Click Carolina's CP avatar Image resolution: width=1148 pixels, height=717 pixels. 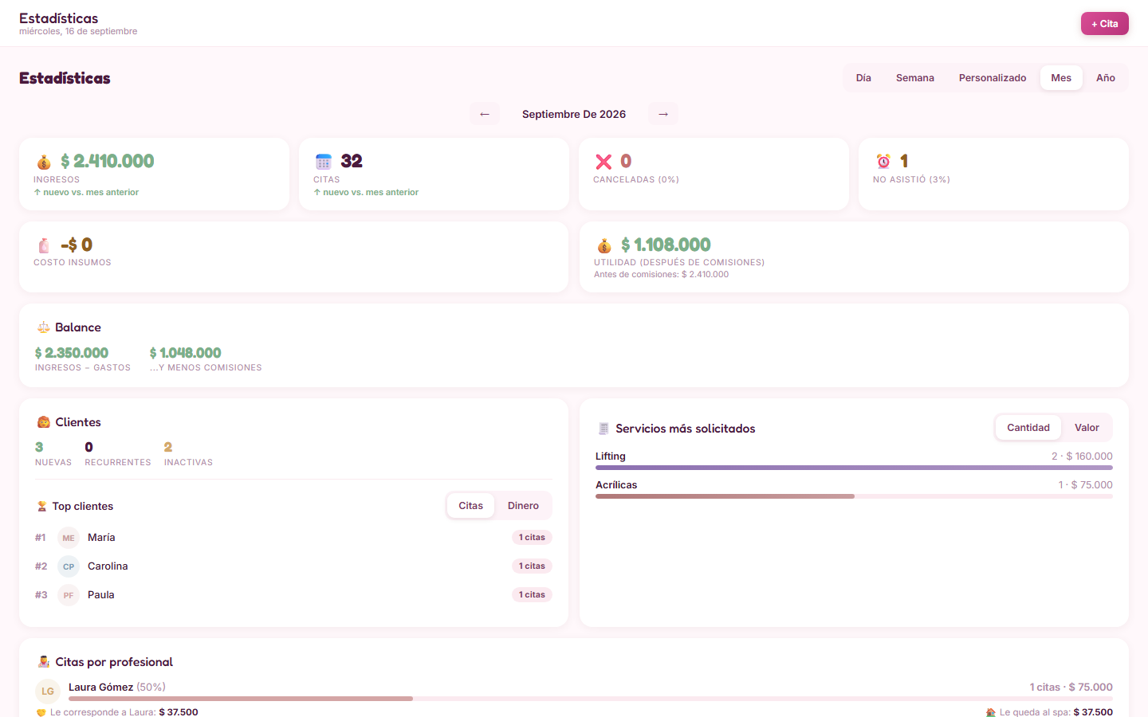[69, 566]
